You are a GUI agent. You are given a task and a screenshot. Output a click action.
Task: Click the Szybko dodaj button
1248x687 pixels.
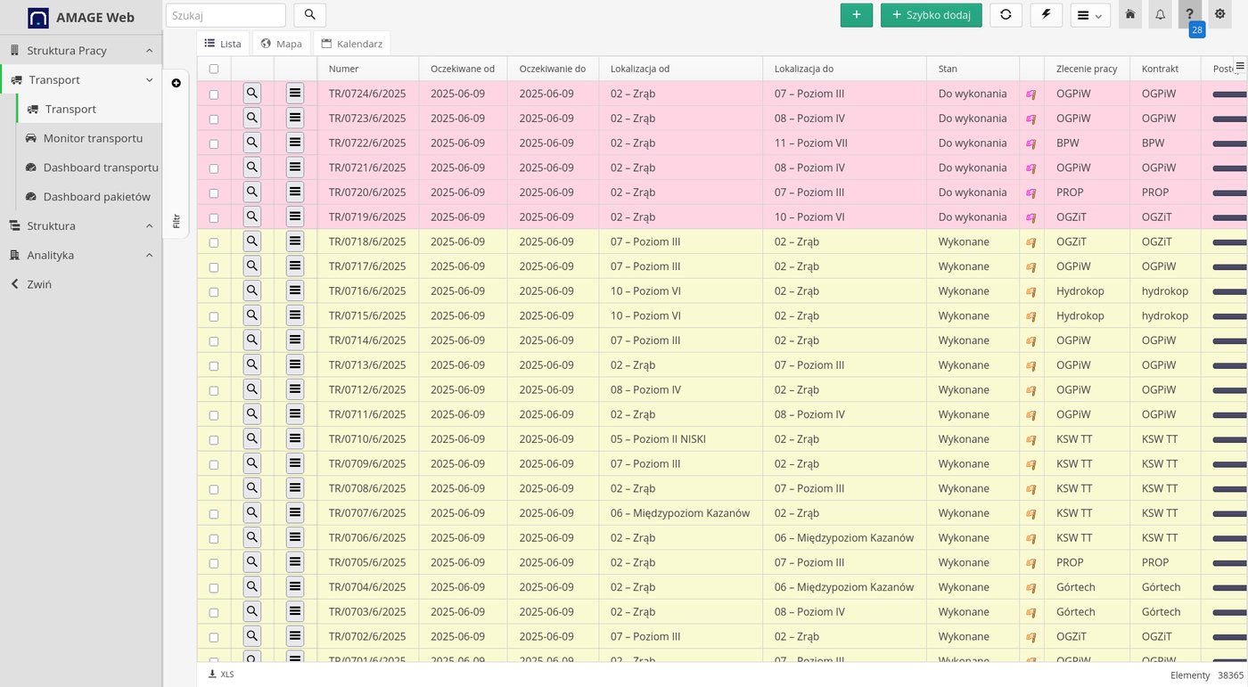point(932,15)
